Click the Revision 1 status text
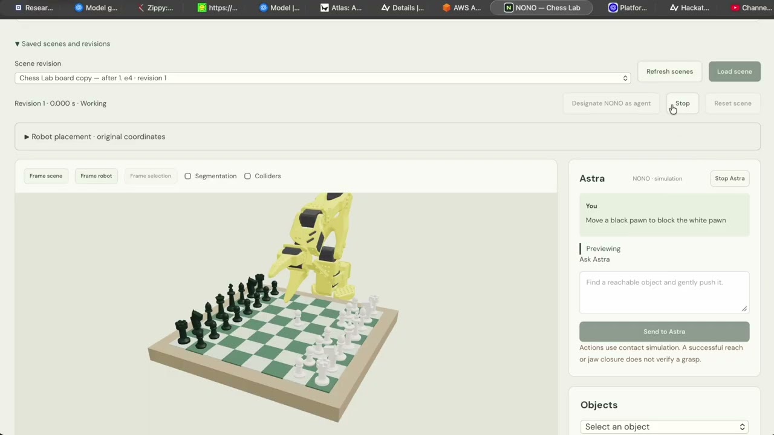This screenshot has height=435, width=774. point(60,103)
